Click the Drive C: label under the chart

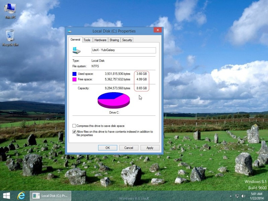114,113
